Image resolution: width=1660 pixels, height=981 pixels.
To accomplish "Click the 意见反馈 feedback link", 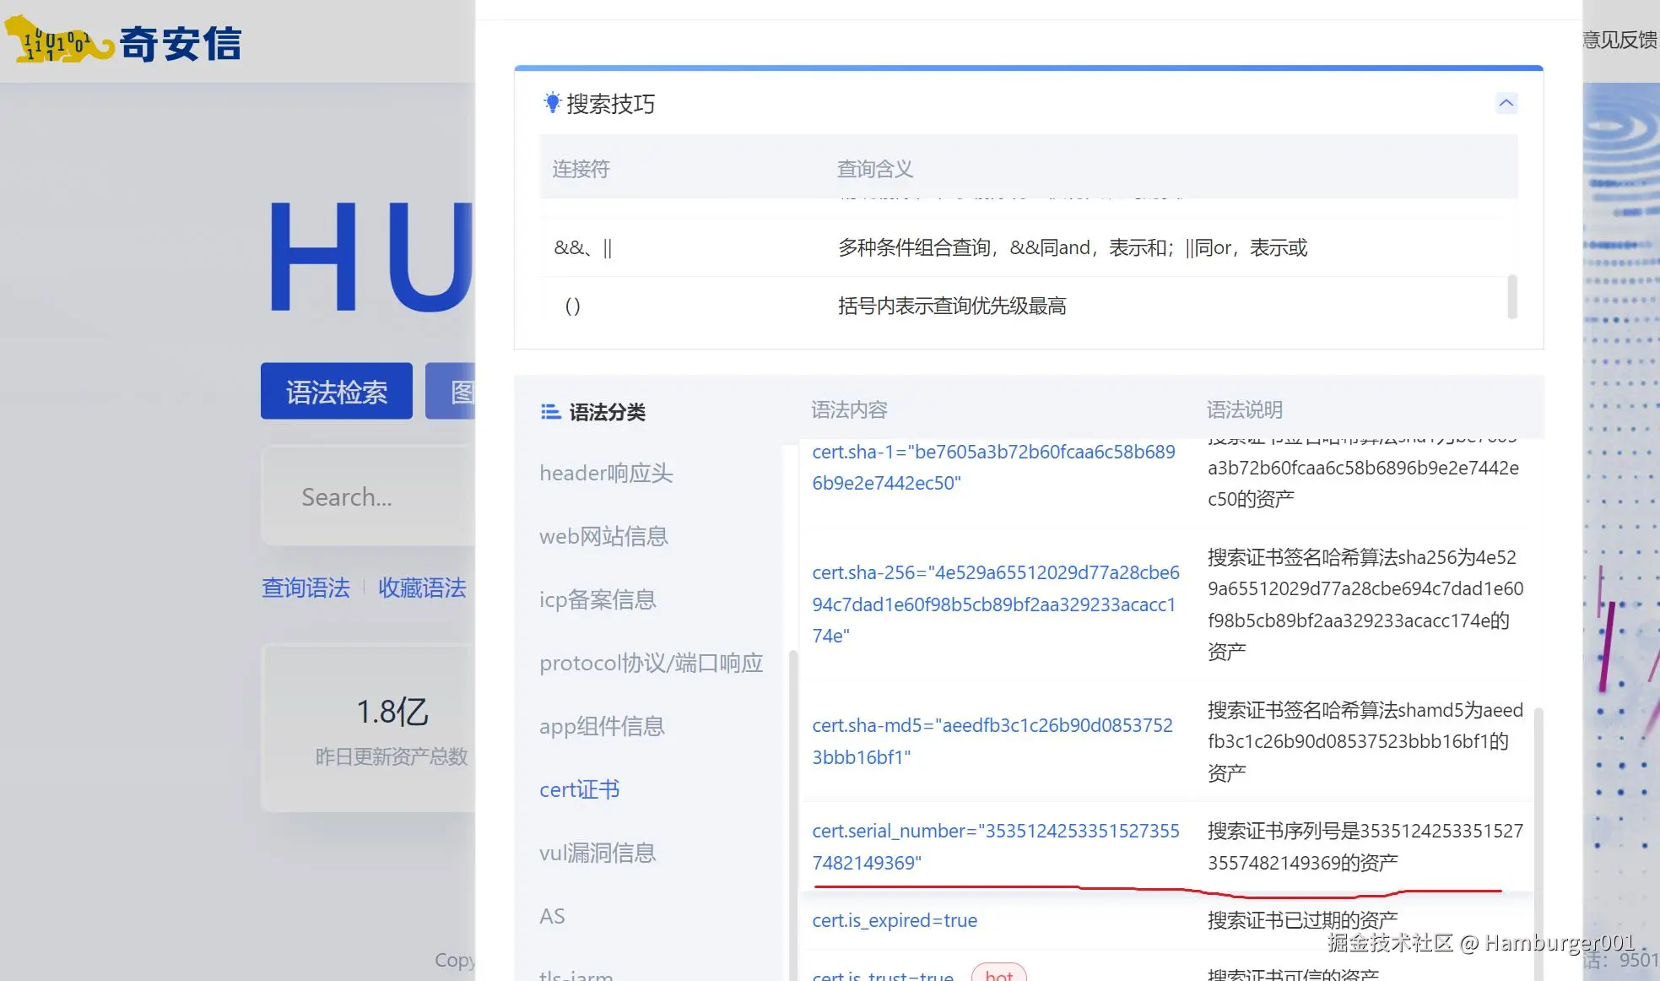I will (1618, 40).
